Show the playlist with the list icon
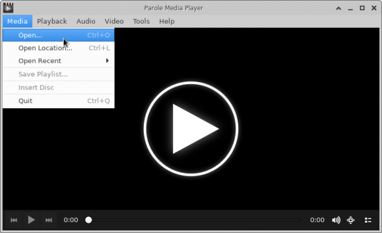Viewport: 382px width, 233px height. pyautogui.click(x=368, y=220)
